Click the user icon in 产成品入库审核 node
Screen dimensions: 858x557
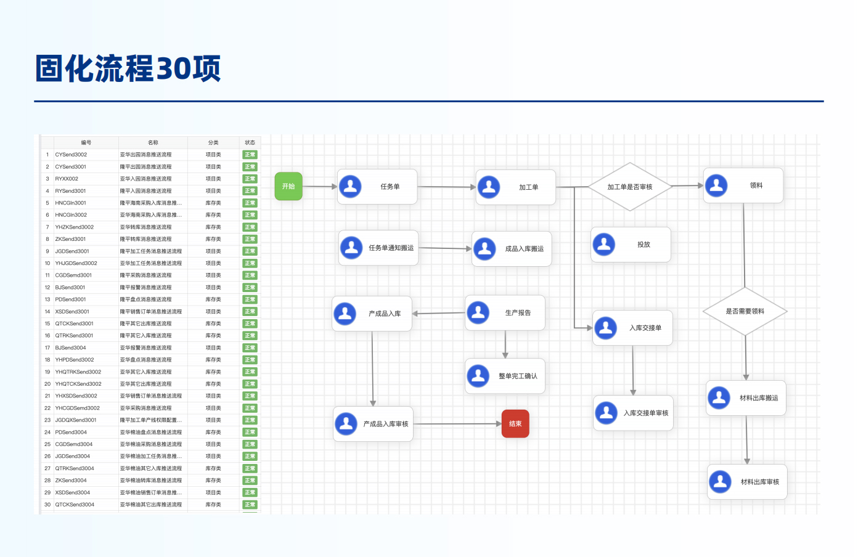click(x=346, y=423)
